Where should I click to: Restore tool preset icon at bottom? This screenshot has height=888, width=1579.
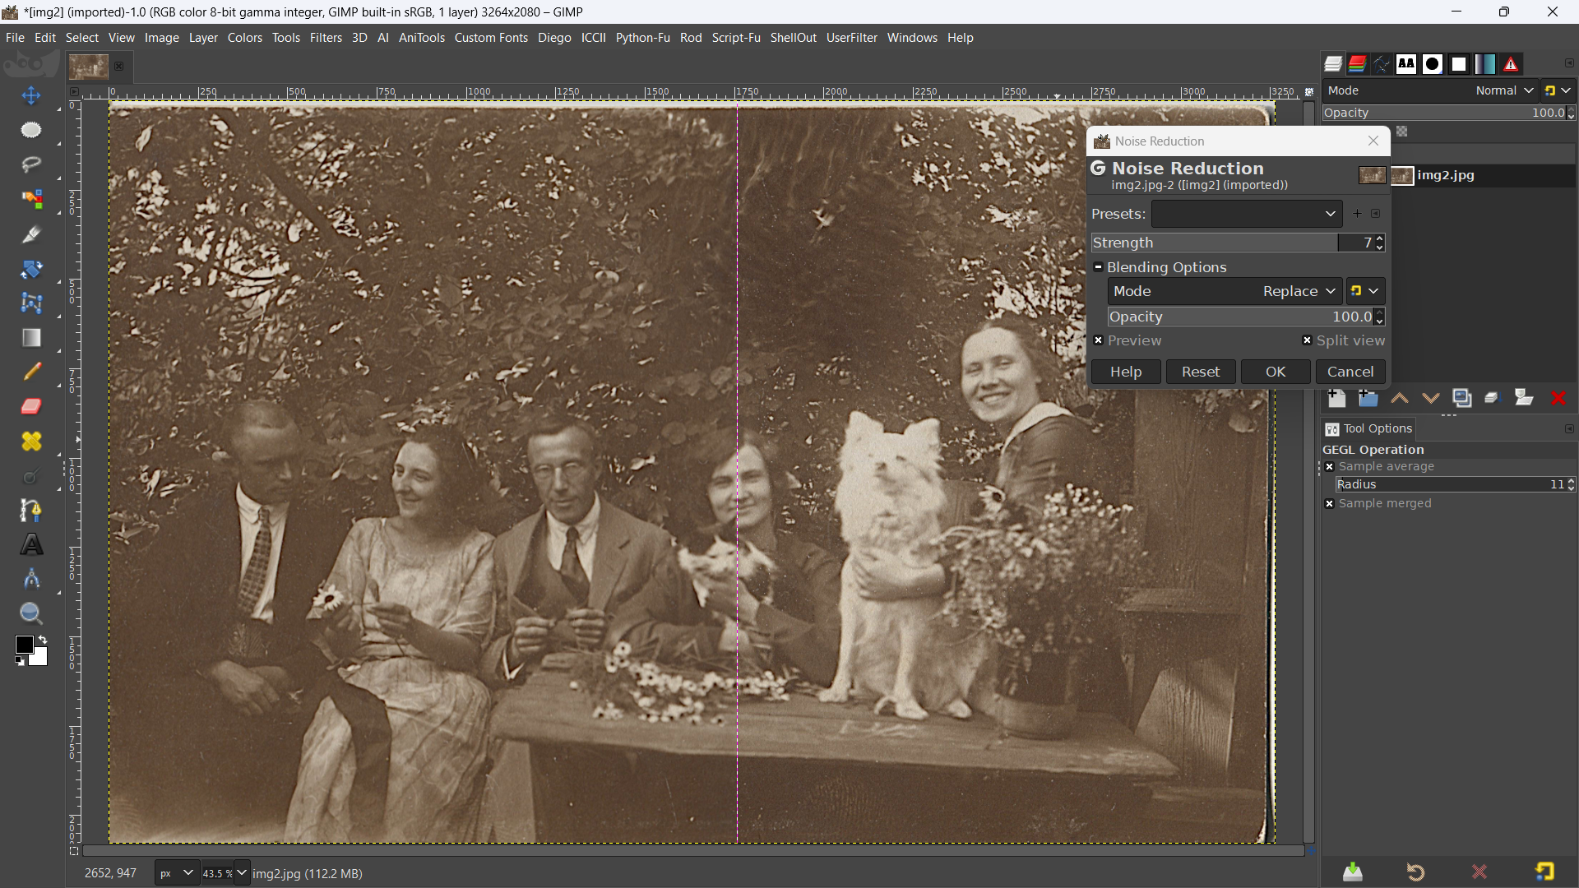1415,872
